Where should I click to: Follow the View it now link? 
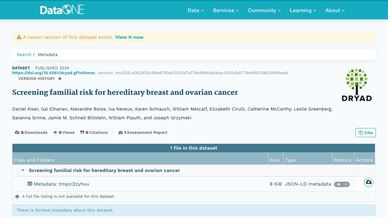point(129,37)
